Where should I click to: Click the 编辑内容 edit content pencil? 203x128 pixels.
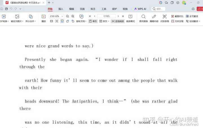pyautogui.click(x=154, y=18)
